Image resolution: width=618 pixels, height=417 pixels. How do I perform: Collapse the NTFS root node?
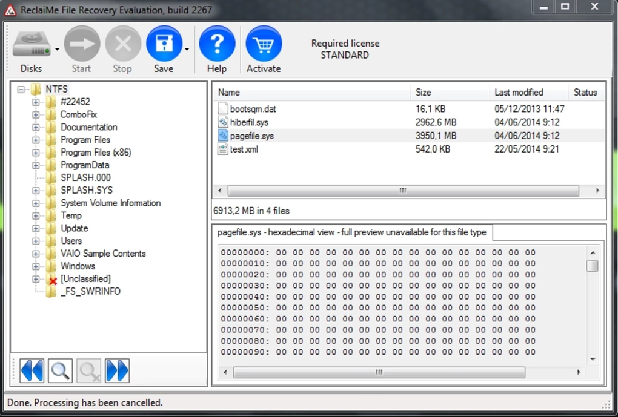tap(21, 90)
